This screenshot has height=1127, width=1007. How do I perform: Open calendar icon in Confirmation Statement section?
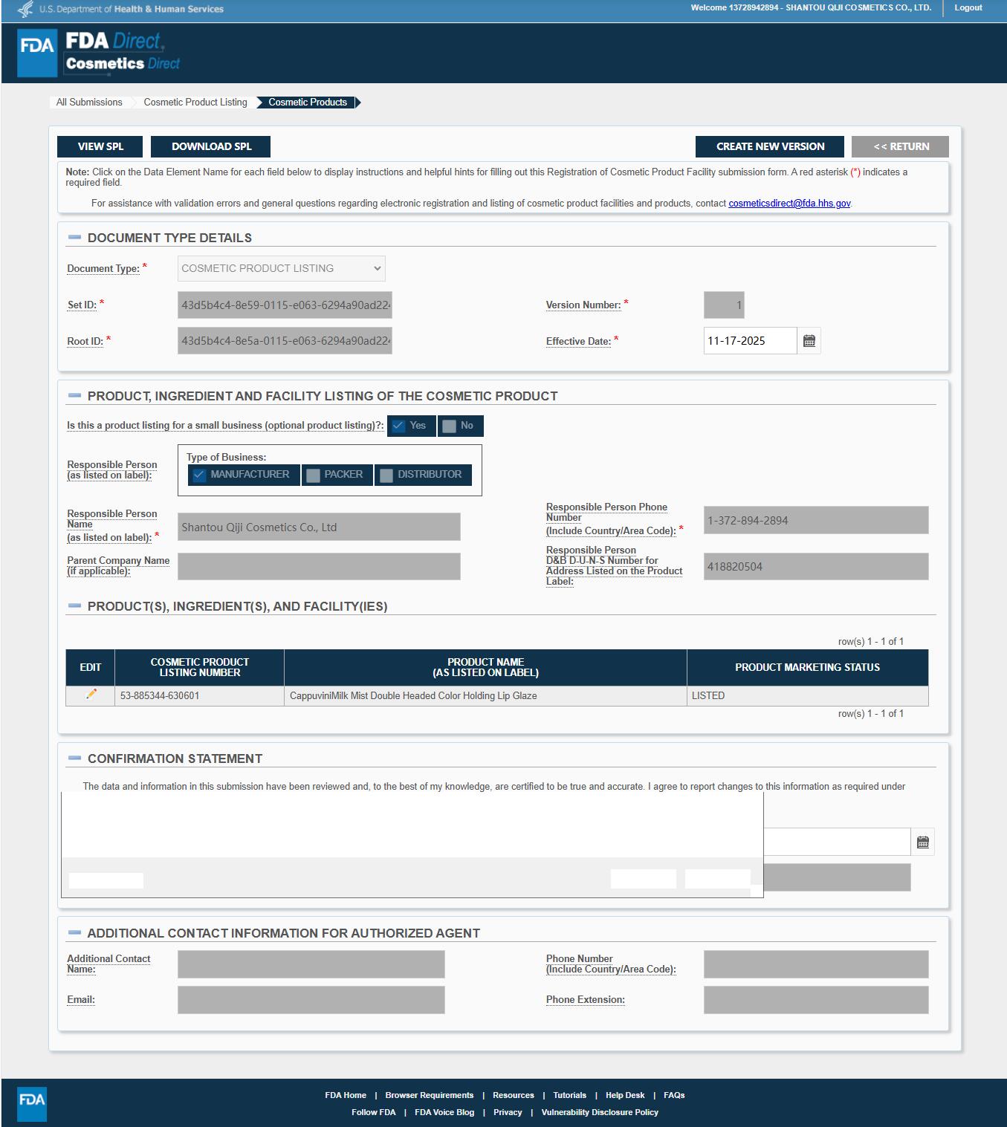tap(922, 842)
